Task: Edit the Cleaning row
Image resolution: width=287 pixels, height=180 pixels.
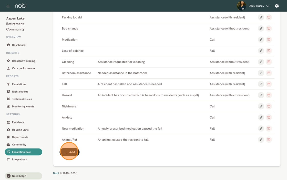Action: [261, 62]
